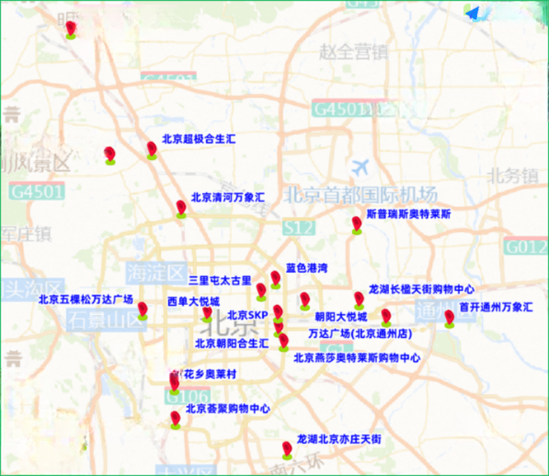Click the 海淀区 district label
The width and height of the screenshot is (549, 476).
(x=156, y=273)
